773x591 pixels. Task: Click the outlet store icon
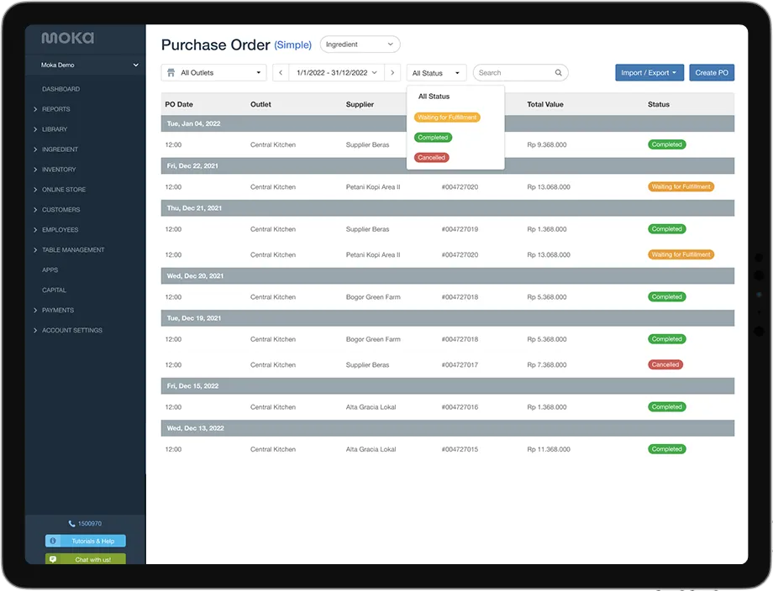pyautogui.click(x=171, y=73)
